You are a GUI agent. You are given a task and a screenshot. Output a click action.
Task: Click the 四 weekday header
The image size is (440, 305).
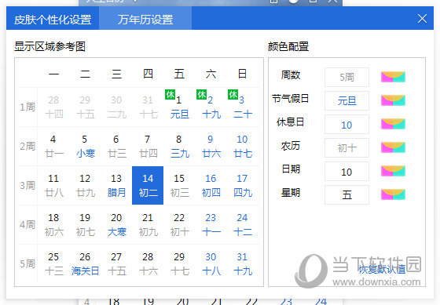click(x=148, y=74)
